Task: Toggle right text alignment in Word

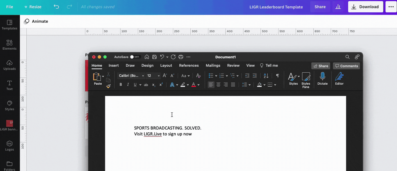Action: (226, 85)
